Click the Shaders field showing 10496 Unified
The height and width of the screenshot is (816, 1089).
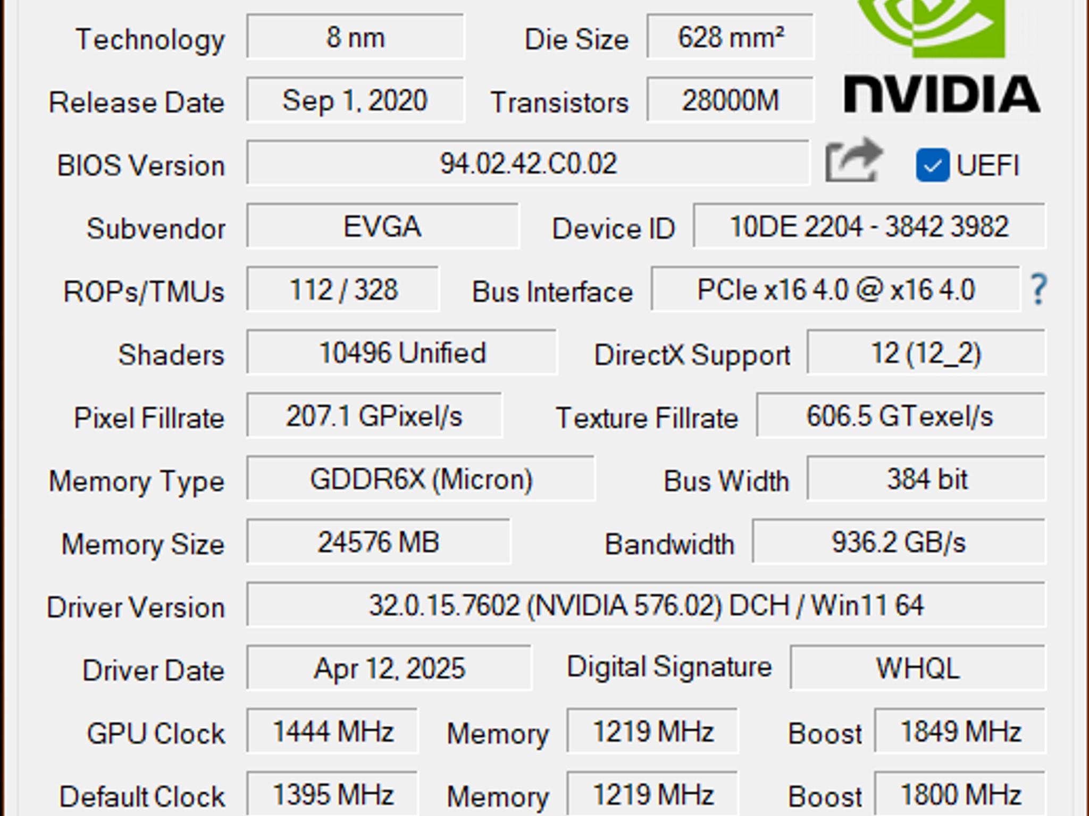pos(401,352)
